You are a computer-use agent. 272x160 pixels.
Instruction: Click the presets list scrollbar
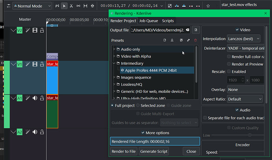pos(196,64)
